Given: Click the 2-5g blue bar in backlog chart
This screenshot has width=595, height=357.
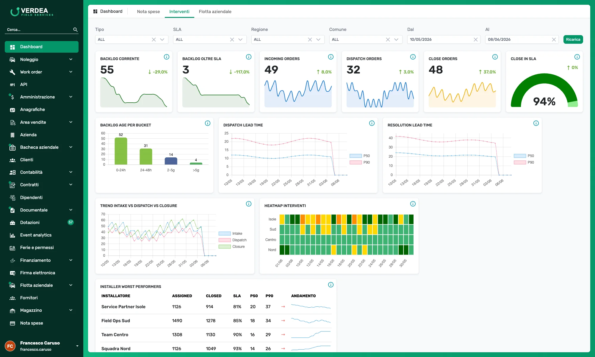Looking at the screenshot, I should (171, 161).
